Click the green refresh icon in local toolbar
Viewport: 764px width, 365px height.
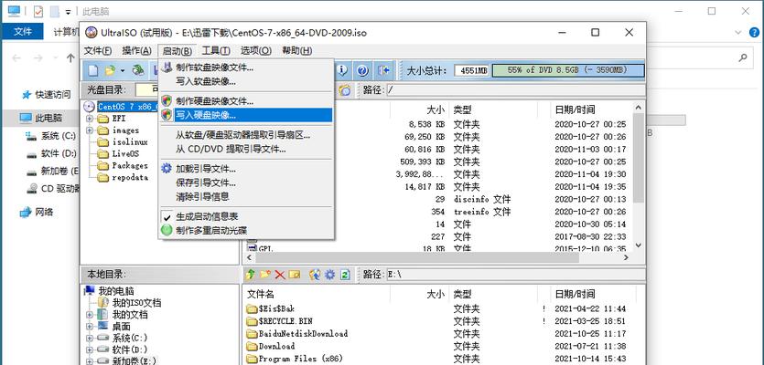[345, 275]
